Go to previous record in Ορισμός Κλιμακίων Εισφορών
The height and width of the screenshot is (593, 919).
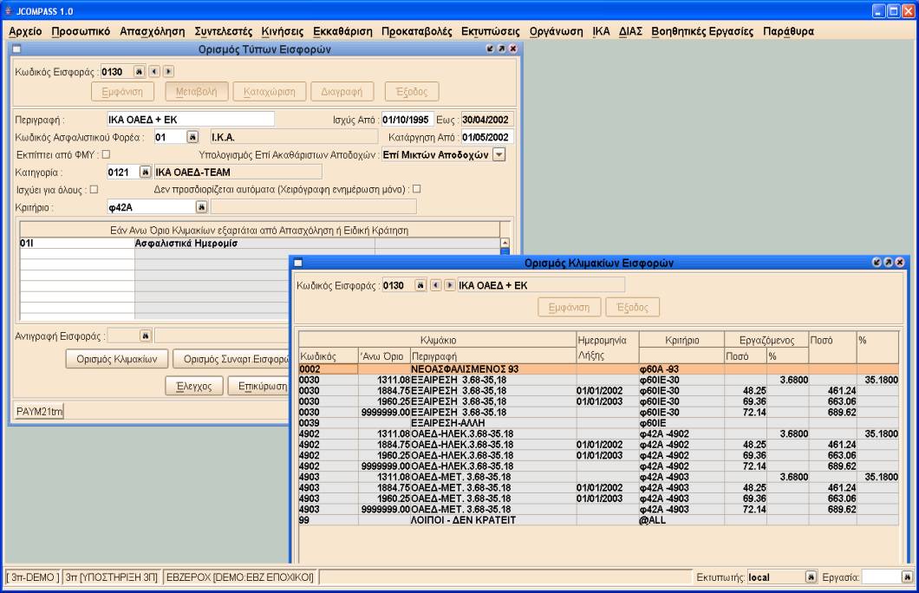pyautogui.click(x=435, y=285)
